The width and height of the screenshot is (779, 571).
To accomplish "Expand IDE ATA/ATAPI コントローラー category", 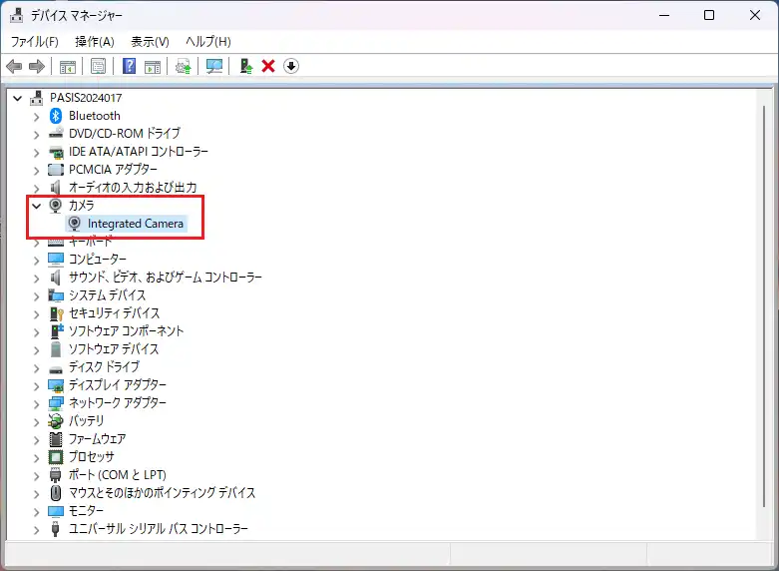I will [x=36, y=152].
